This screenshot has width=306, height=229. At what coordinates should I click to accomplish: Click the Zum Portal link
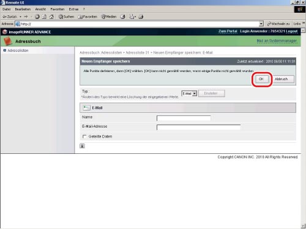pyautogui.click(x=228, y=31)
